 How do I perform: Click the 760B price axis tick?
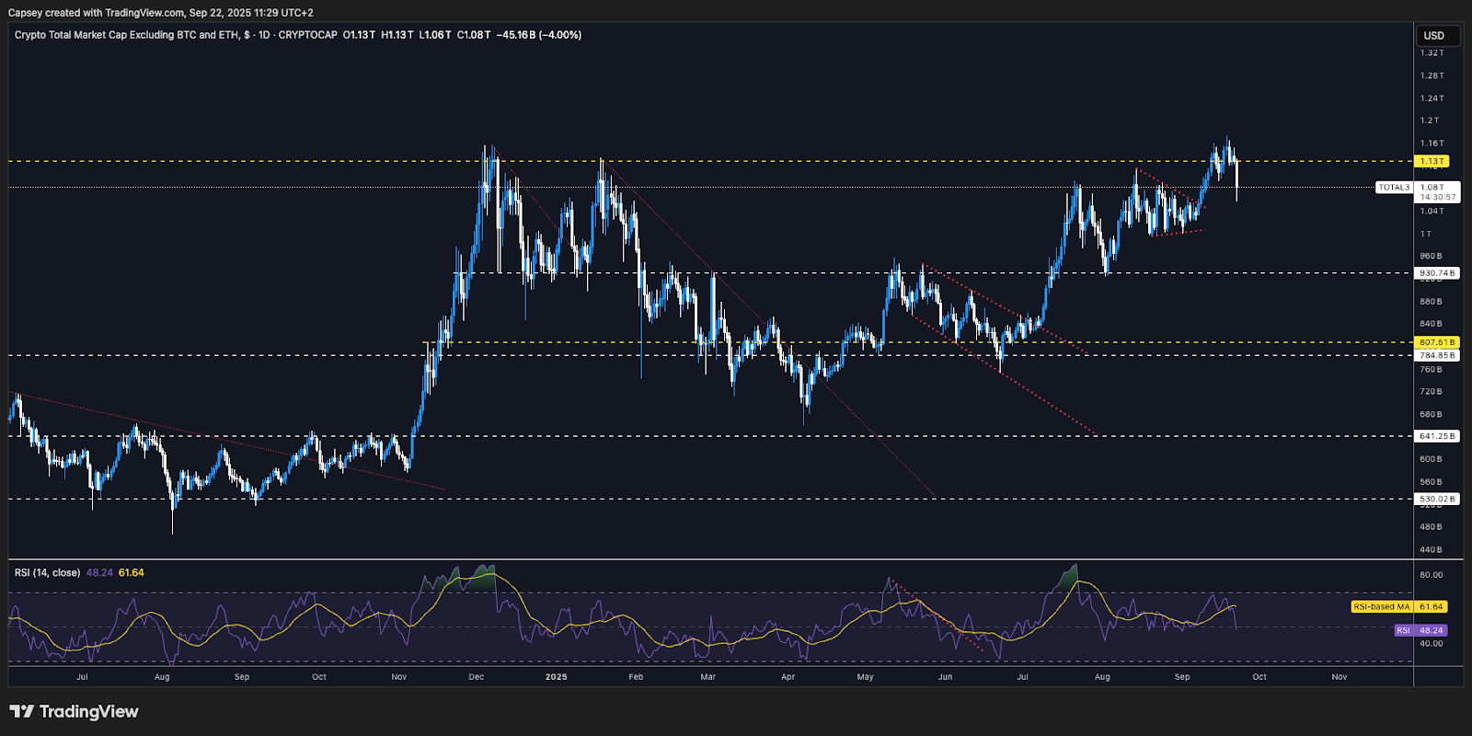1431,369
